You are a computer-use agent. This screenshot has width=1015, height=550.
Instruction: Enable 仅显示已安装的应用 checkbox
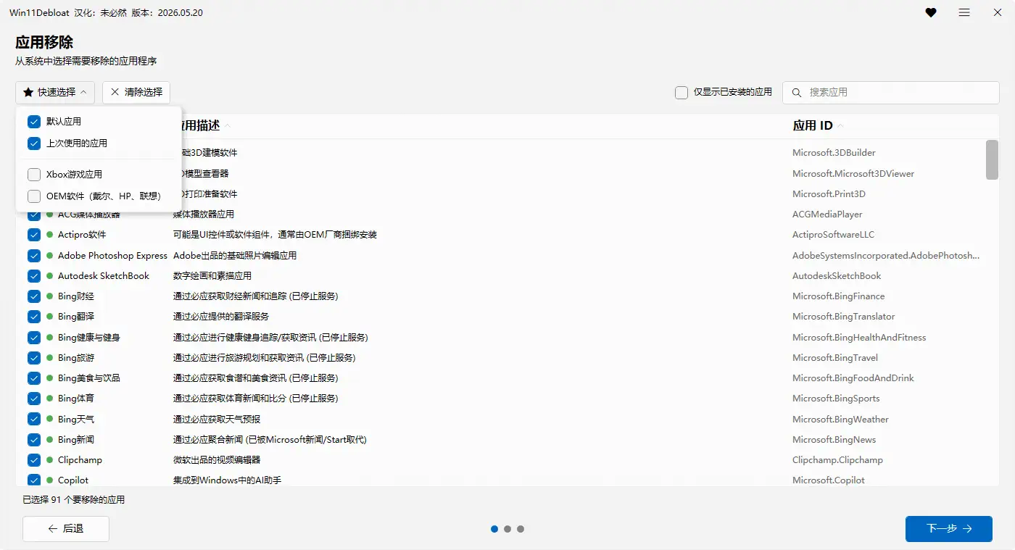(681, 93)
